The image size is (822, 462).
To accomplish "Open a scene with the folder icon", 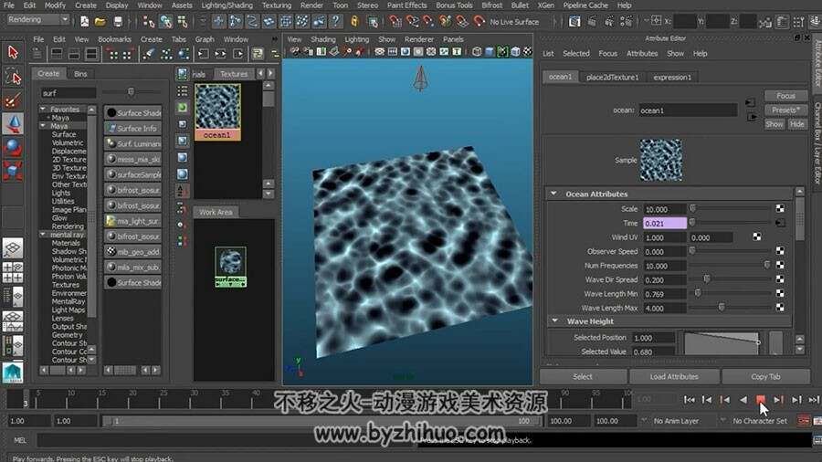I will (100, 22).
